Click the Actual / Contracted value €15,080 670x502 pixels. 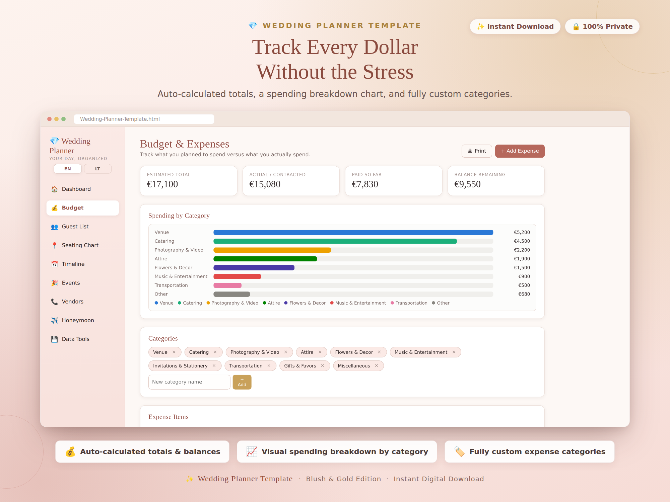click(x=265, y=184)
